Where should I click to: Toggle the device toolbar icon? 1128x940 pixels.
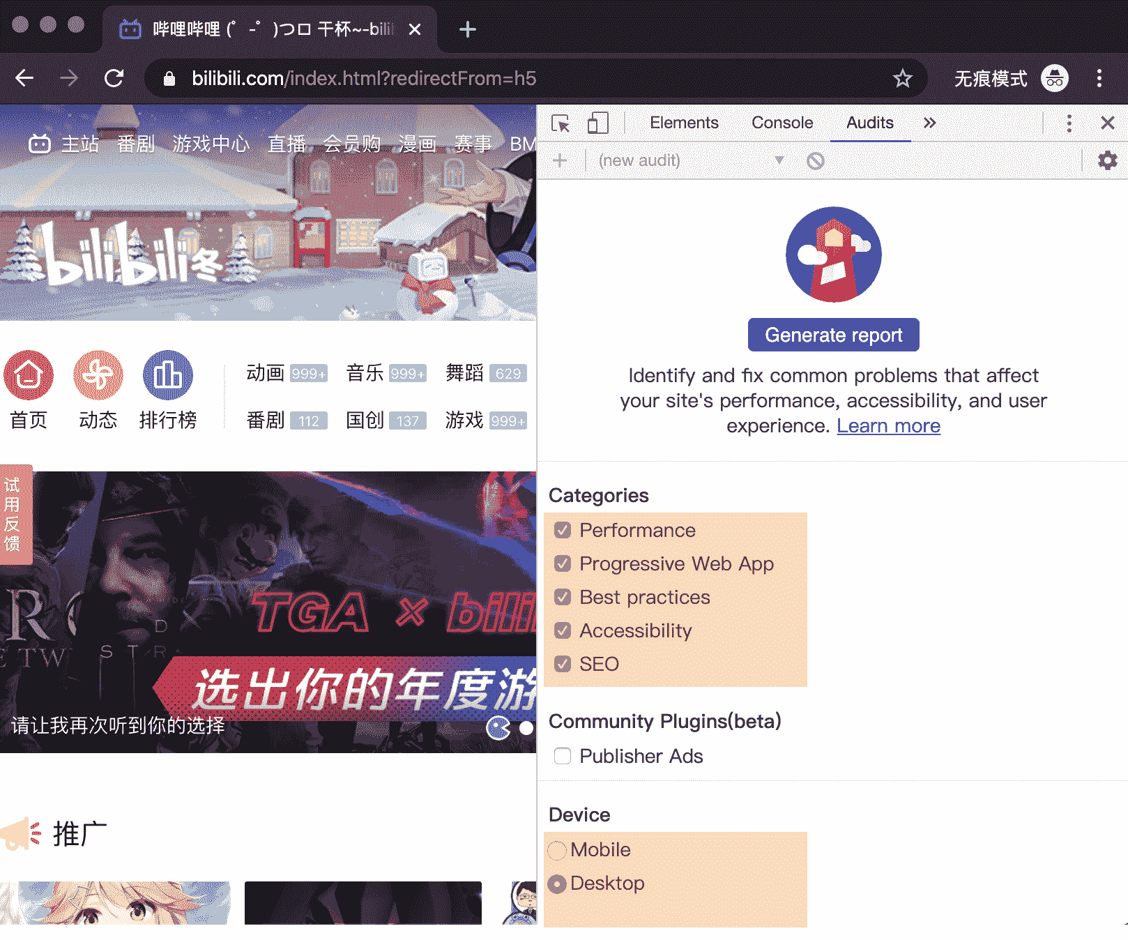pos(597,123)
